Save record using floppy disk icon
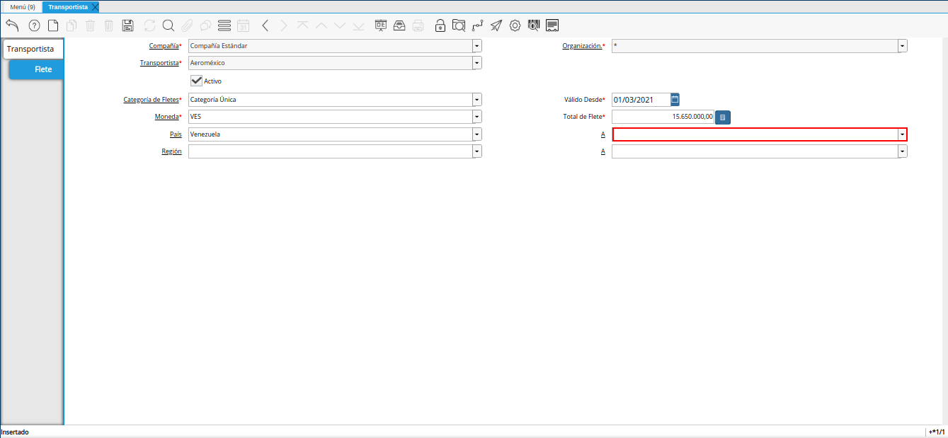 pyautogui.click(x=127, y=25)
